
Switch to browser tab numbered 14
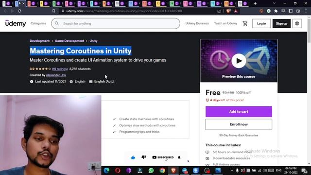tap(174, 3)
